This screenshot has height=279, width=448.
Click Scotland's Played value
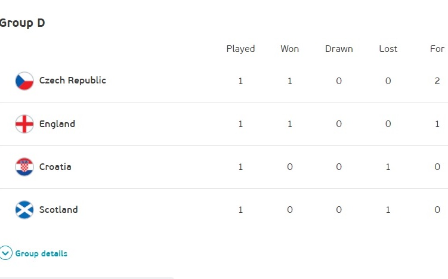(240, 210)
